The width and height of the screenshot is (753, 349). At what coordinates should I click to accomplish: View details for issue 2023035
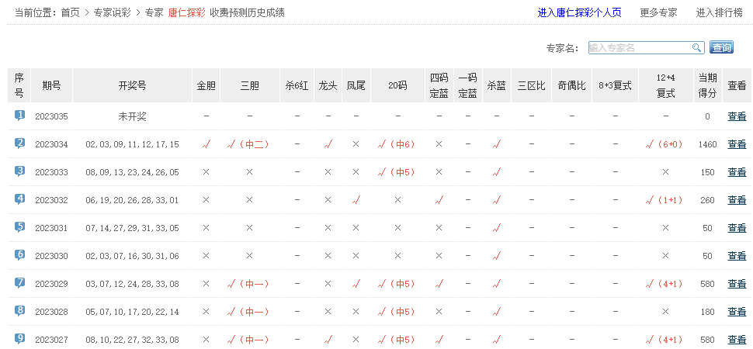pos(736,116)
